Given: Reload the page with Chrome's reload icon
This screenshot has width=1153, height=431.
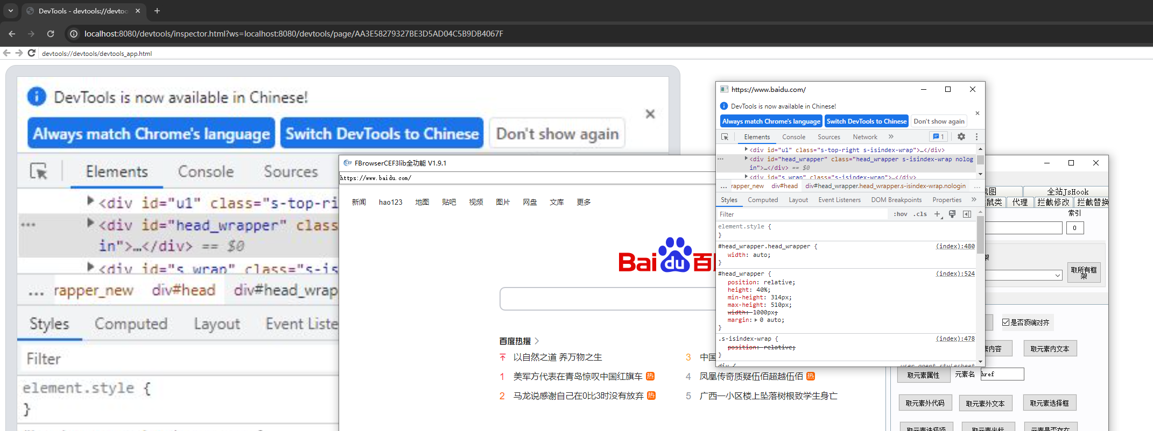Looking at the screenshot, I should click(x=51, y=33).
